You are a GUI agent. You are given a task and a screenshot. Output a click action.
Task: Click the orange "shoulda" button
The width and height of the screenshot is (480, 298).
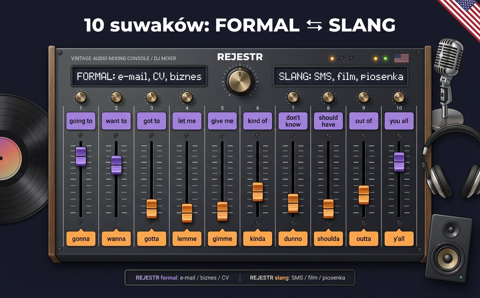(x=329, y=238)
